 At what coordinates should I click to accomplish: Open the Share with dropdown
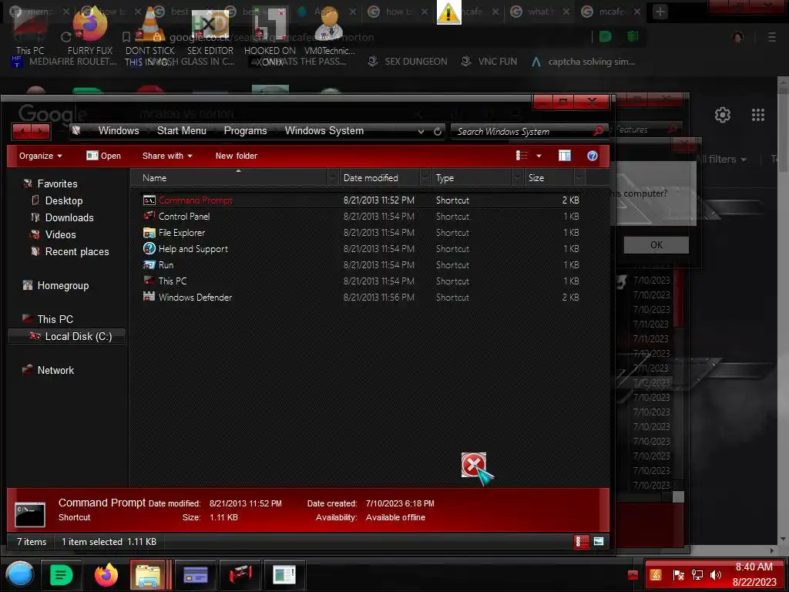[x=167, y=156]
